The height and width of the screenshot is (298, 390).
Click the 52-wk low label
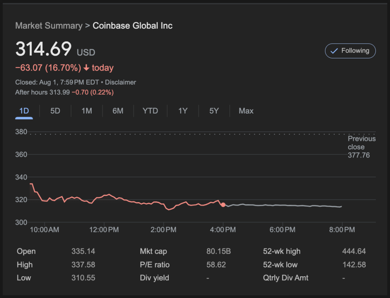pos(280,265)
